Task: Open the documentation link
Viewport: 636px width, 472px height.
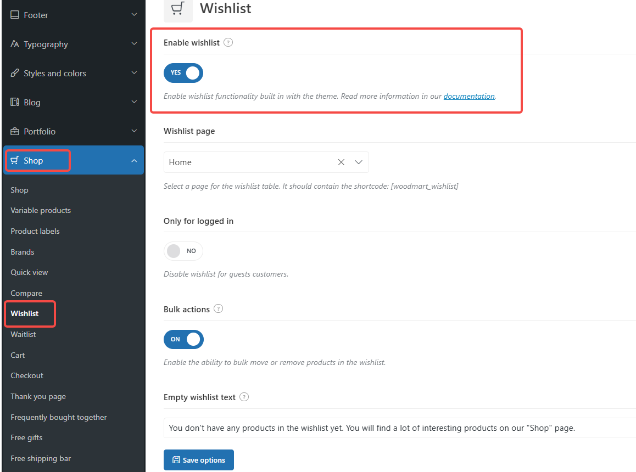Action: click(469, 96)
